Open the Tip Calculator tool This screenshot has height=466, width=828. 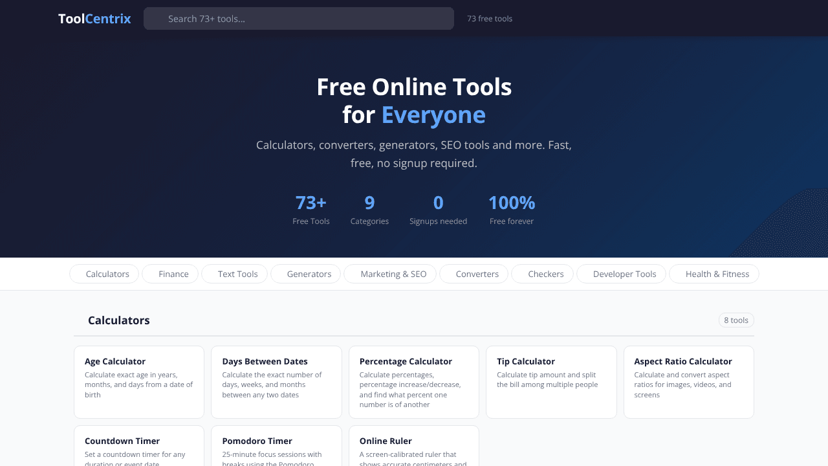coord(551,382)
